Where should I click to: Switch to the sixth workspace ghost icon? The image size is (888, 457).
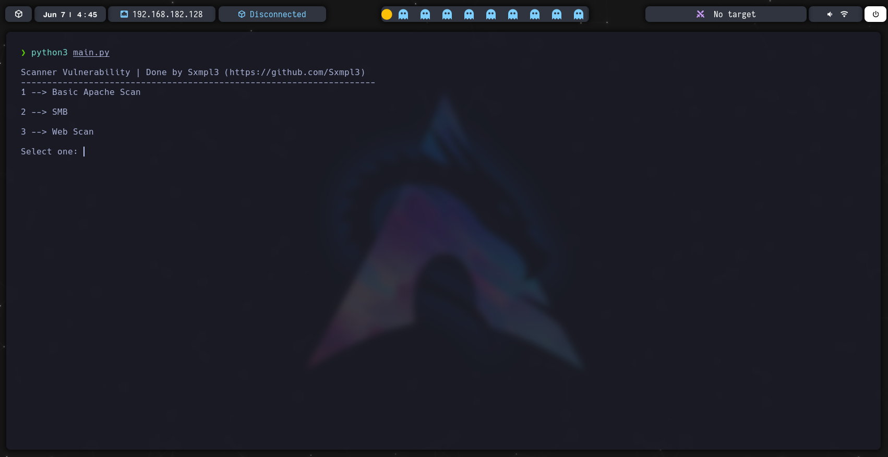[x=491, y=14]
